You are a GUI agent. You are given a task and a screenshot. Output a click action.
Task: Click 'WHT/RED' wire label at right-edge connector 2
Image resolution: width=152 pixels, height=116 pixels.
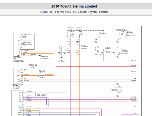tap(133, 66)
